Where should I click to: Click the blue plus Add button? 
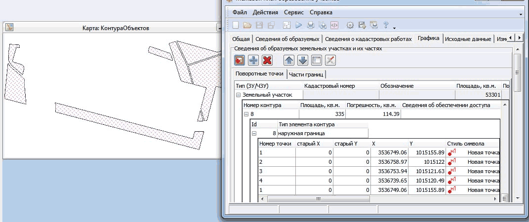(253, 60)
